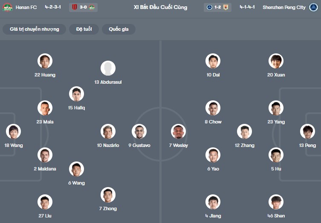Viewport: 321px width, 223px height.
Task: Click 7 Zhong's player photo
Action: (108, 195)
